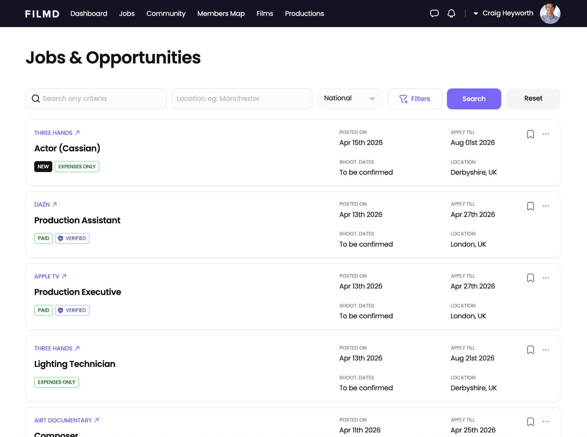Open the Filters panel

click(x=414, y=99)
